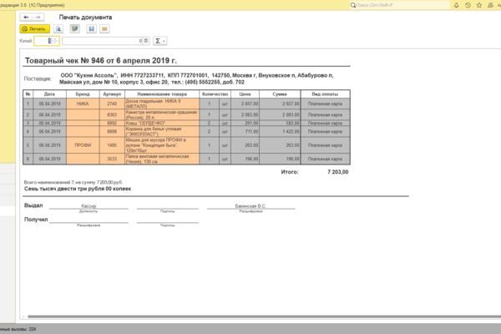Expand the Sigma sum function dropdown
This screenshot has width=501, height=334.
[160, 41]
